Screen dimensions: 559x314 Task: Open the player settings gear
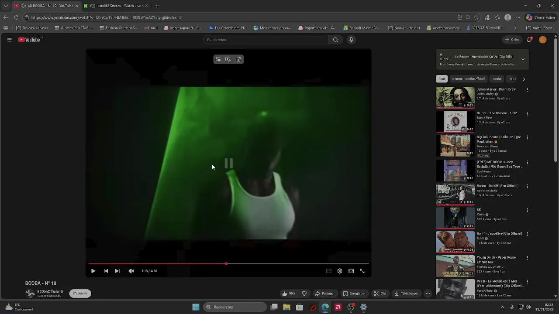pyautogui.click(x=340, y=271)
